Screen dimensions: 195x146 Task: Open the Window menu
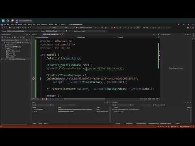pos(51,25)
